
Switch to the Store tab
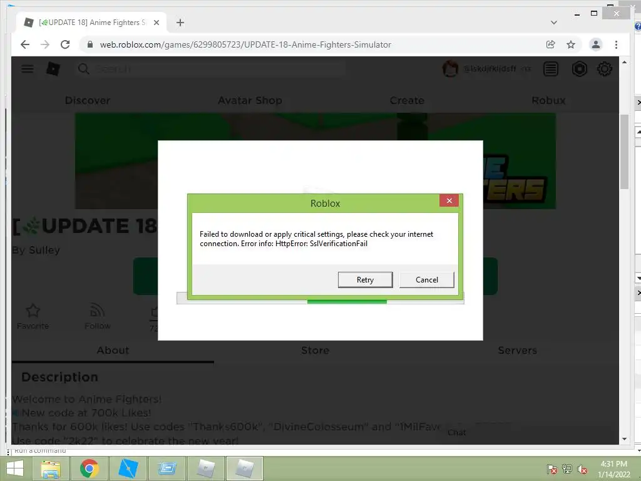[315, 350]
